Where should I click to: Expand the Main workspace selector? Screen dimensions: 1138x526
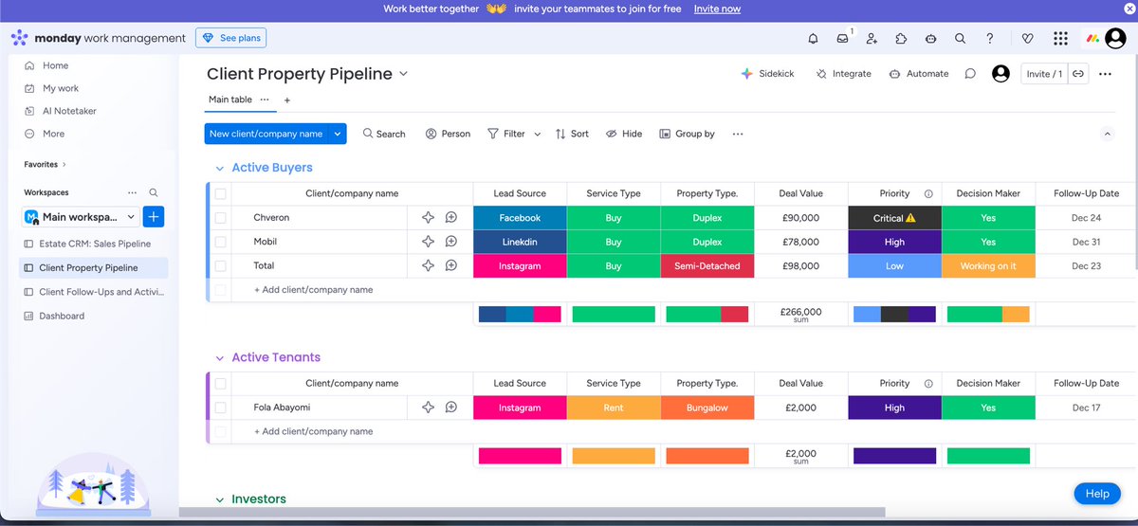point(131,217)
